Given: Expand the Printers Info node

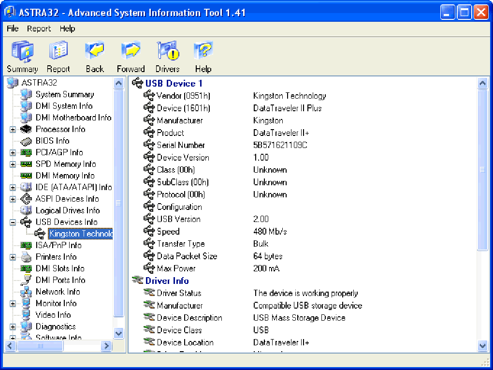Looking at the screenshot, I should pos(13,257).
